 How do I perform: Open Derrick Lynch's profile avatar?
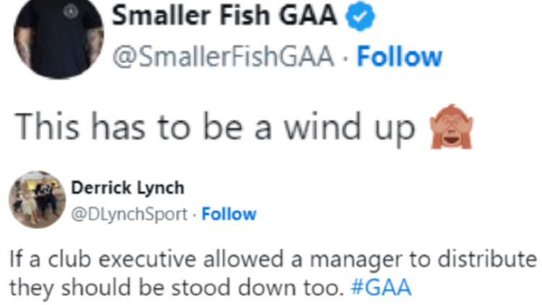coord(37,199)
